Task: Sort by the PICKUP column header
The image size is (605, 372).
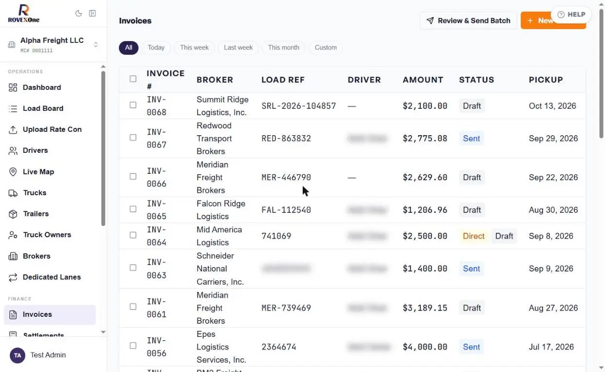Action: tap(546, 80)
